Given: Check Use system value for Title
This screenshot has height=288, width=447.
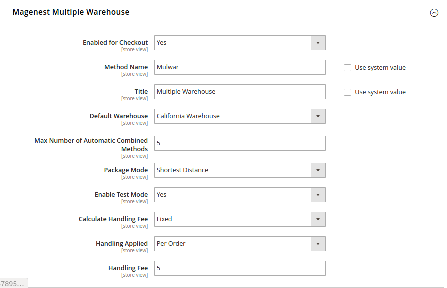Looking at the screenshot, I should click(347, 92).
